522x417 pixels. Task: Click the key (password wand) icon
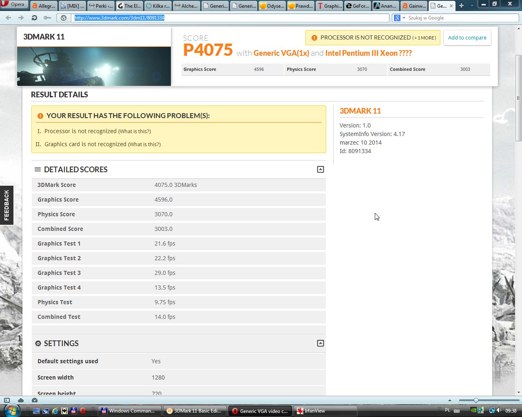coord(47,18)
